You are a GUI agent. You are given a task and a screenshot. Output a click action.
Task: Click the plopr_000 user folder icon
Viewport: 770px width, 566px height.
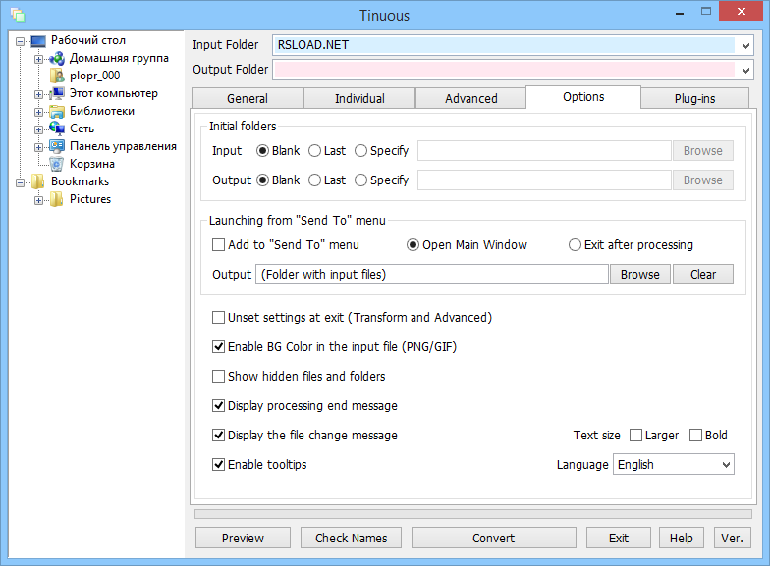57,77
